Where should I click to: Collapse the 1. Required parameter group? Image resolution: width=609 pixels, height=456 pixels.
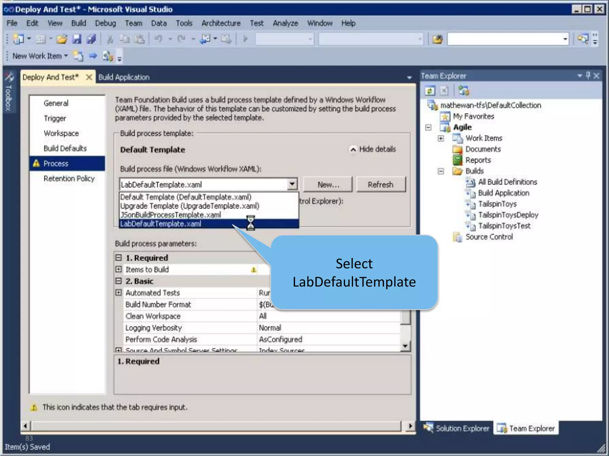pos(119,258)
